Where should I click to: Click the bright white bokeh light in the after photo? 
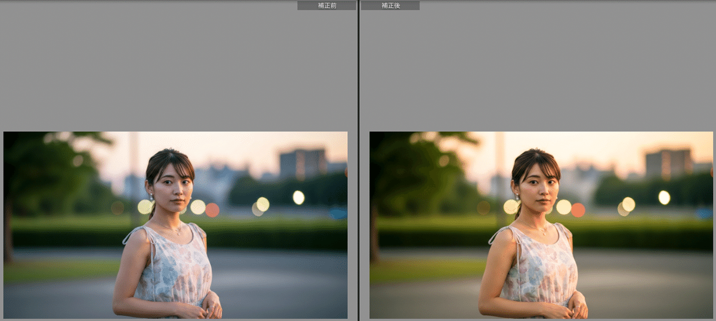pyautogui.click(x=663, y=197)
